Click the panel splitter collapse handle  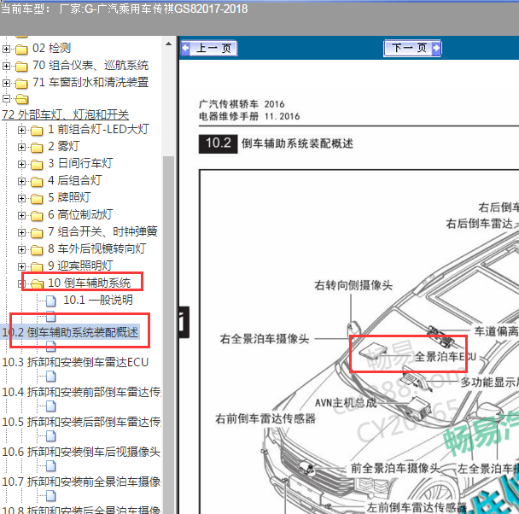point(184,322)
